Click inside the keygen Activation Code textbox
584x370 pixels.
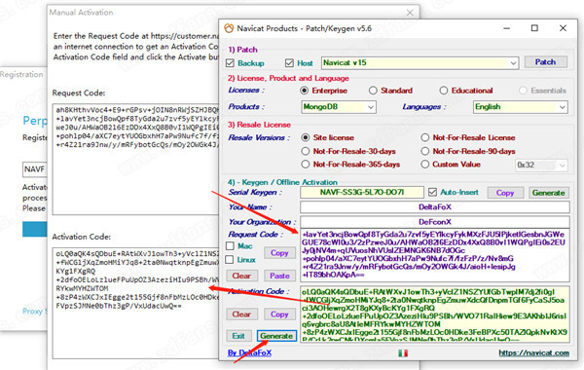(x=435, y=314)
